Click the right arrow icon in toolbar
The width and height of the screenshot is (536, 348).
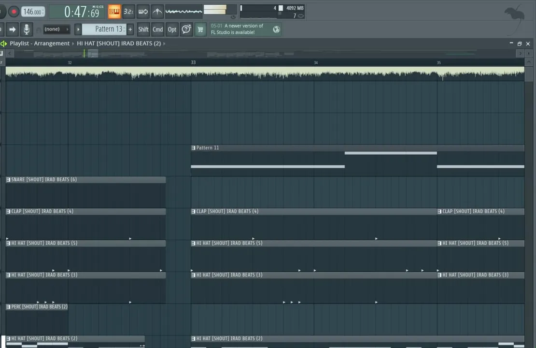click(x=12, y=29)
